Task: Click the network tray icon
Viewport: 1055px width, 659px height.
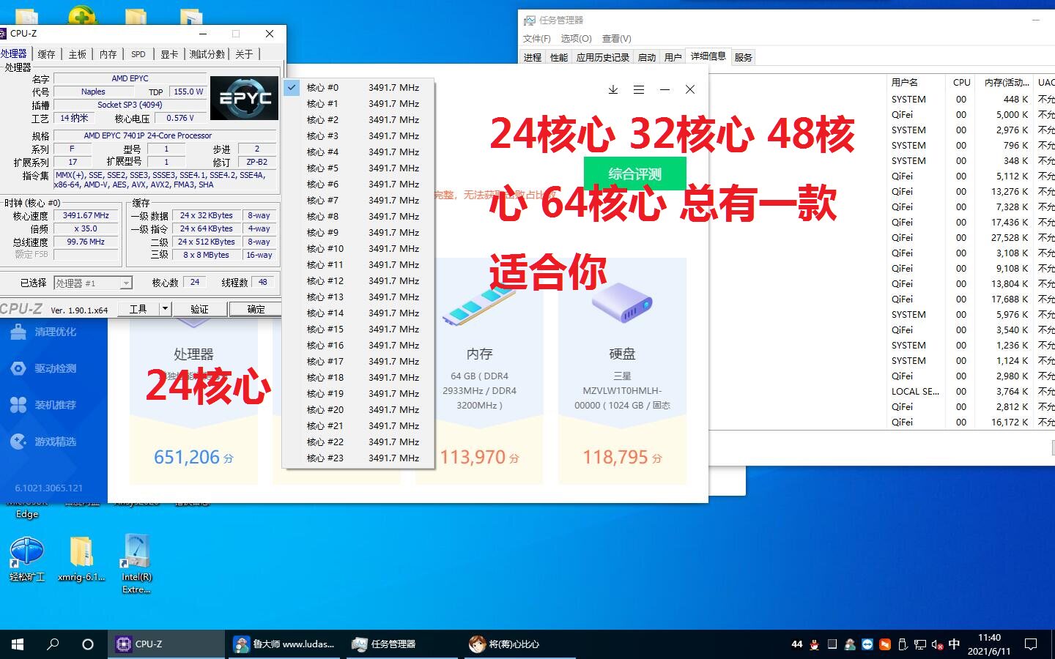Action: click(920, 644)
